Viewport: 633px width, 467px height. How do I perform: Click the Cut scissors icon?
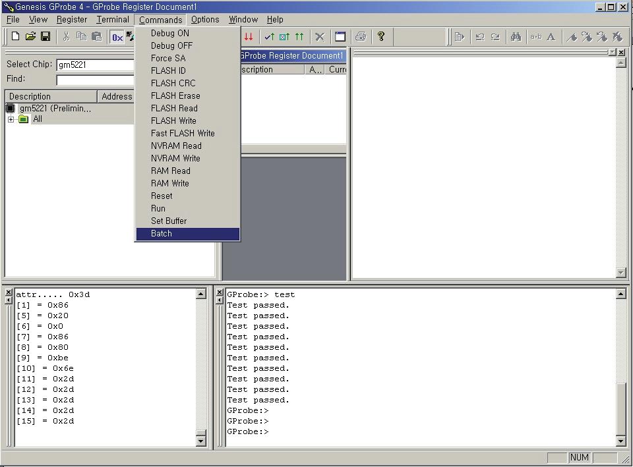(x=66, y=37)
